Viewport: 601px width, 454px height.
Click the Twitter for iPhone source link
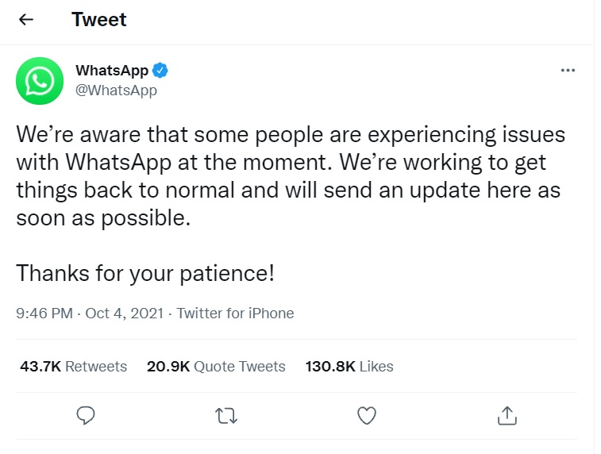pos(235,314)
